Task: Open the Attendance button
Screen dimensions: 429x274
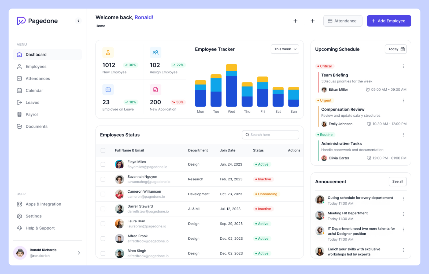Action: tap(343, 21)
